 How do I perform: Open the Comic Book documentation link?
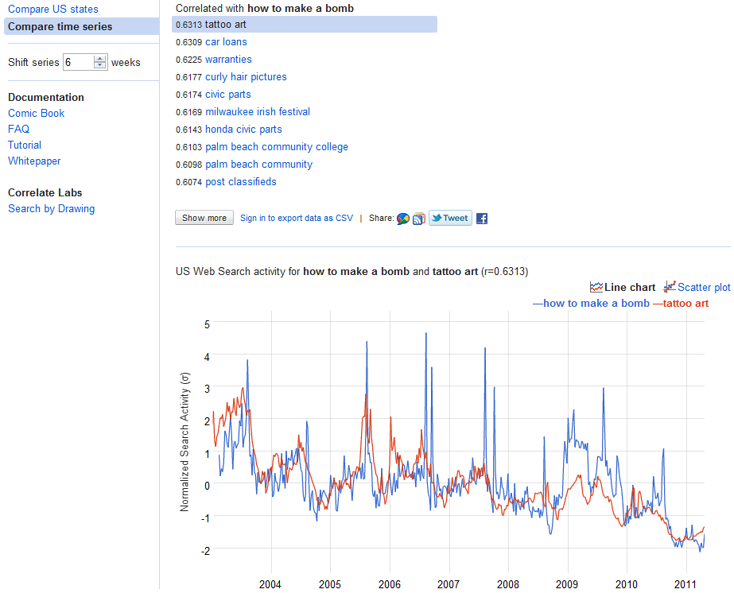(37, 114)
